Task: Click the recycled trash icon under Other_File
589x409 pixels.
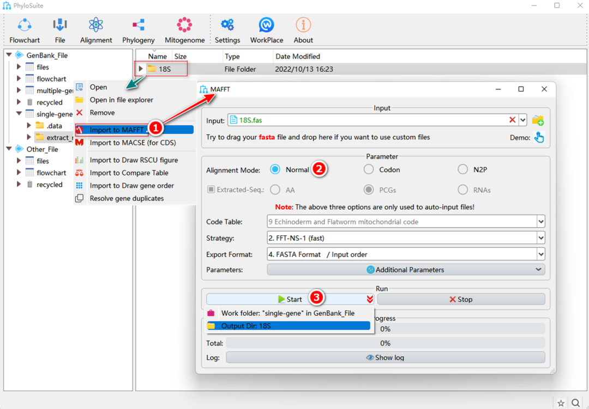Action: [29, 184]
